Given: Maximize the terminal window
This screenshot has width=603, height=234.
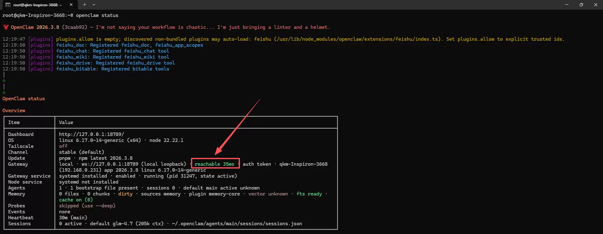Looking at the screenshot, I should (x=581, y=5).
